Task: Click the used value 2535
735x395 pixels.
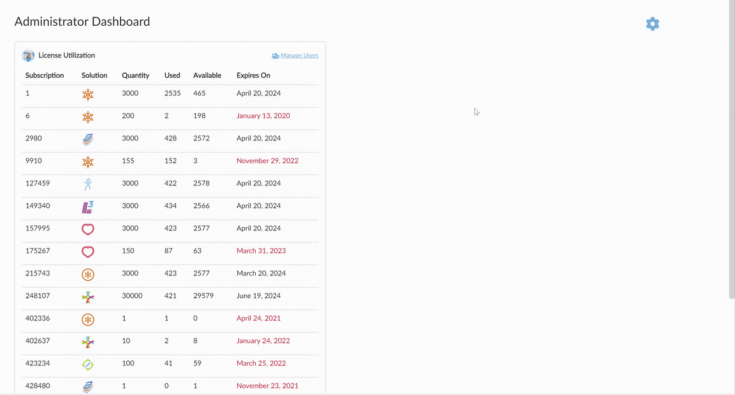Action: point(172,93)
